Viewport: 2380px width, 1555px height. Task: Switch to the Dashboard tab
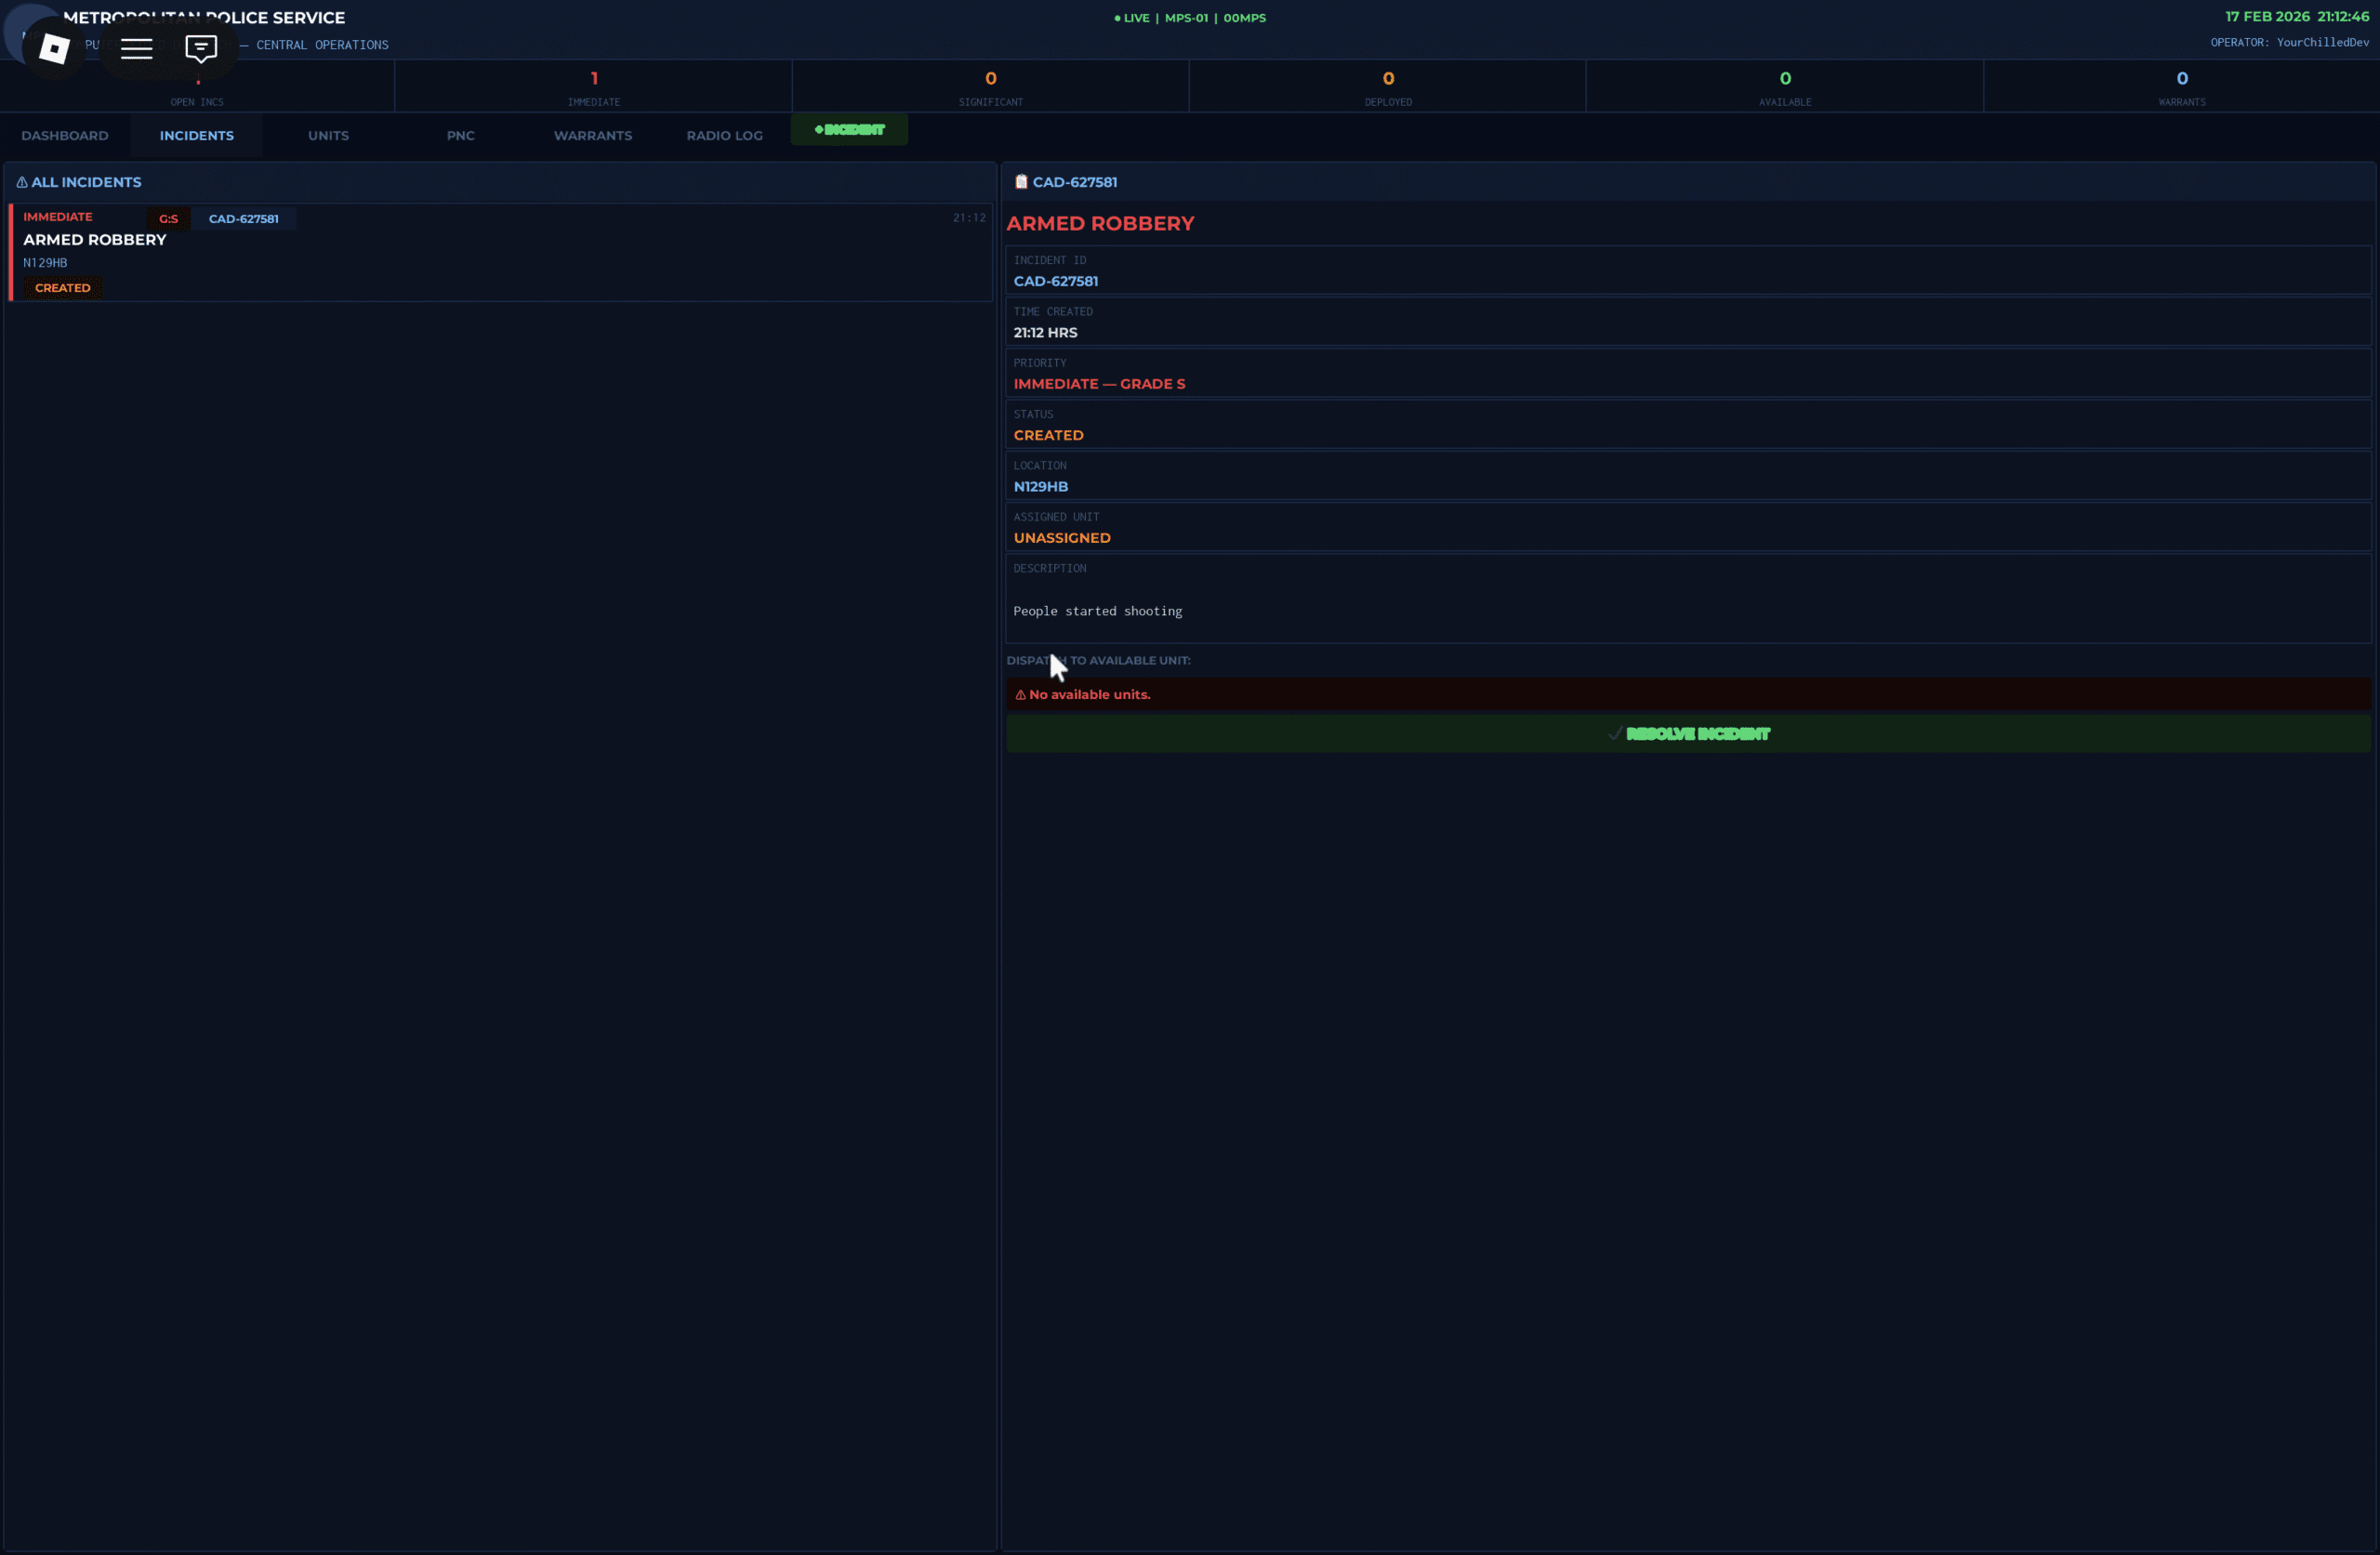[65, 135]
